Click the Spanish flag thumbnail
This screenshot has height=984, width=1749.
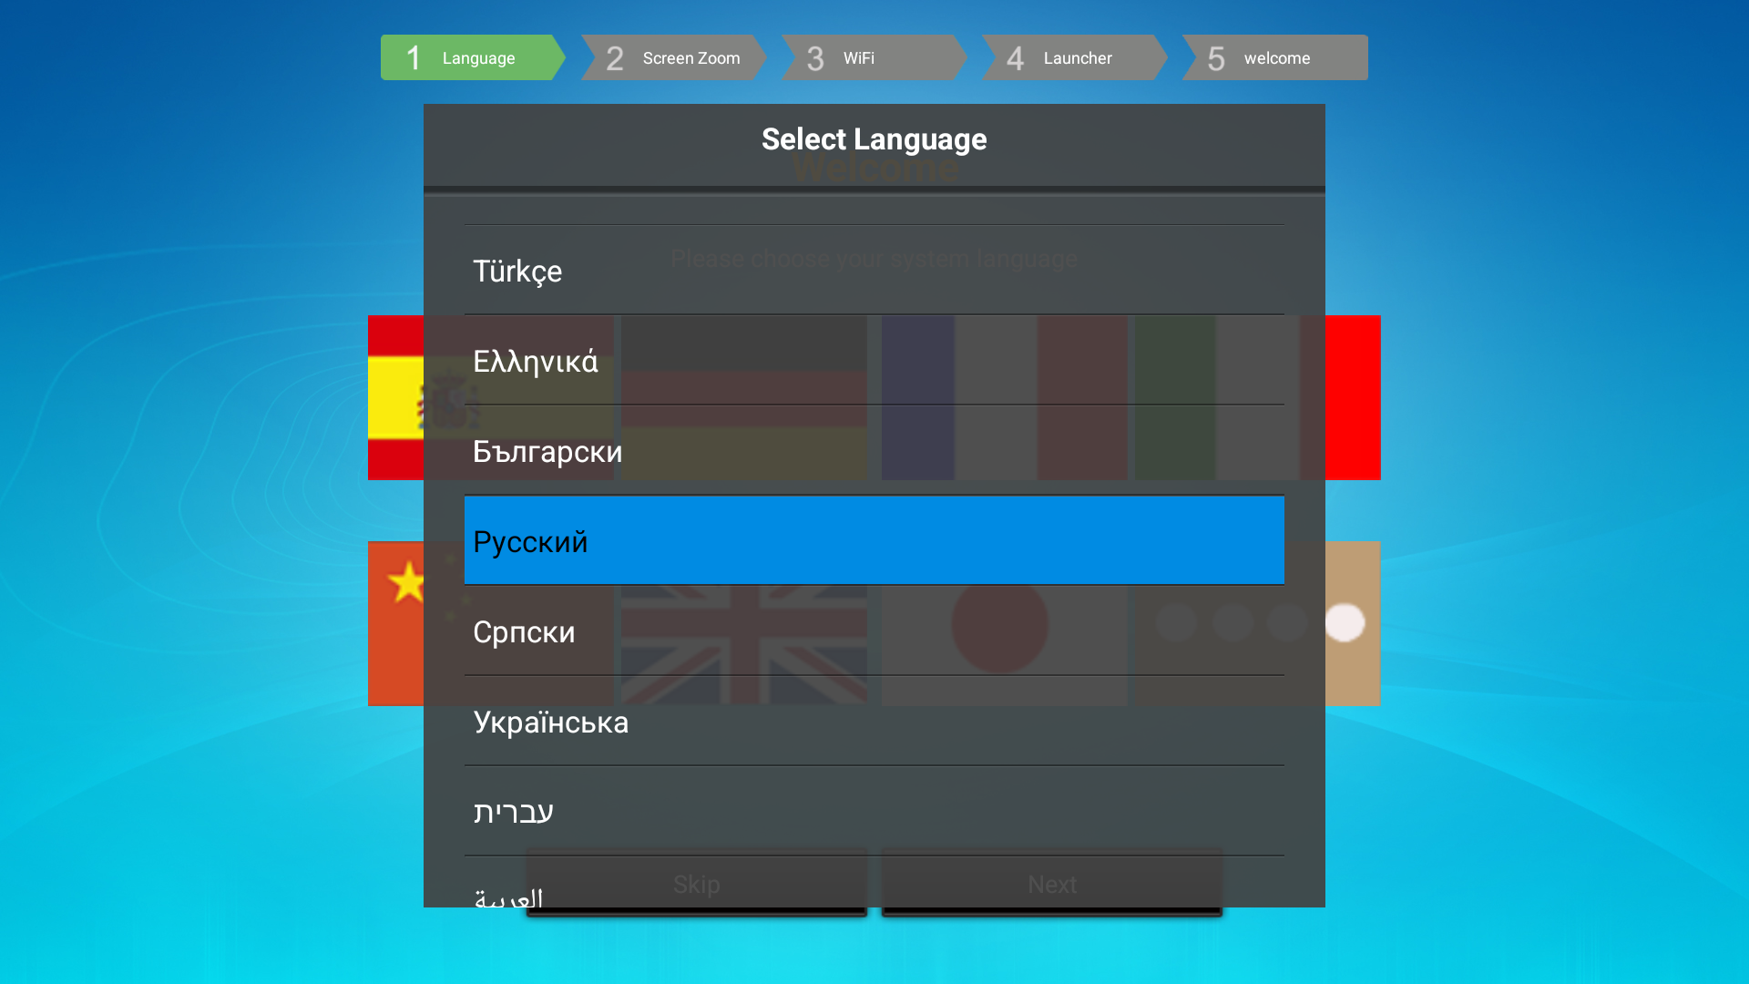pos(396,397)
